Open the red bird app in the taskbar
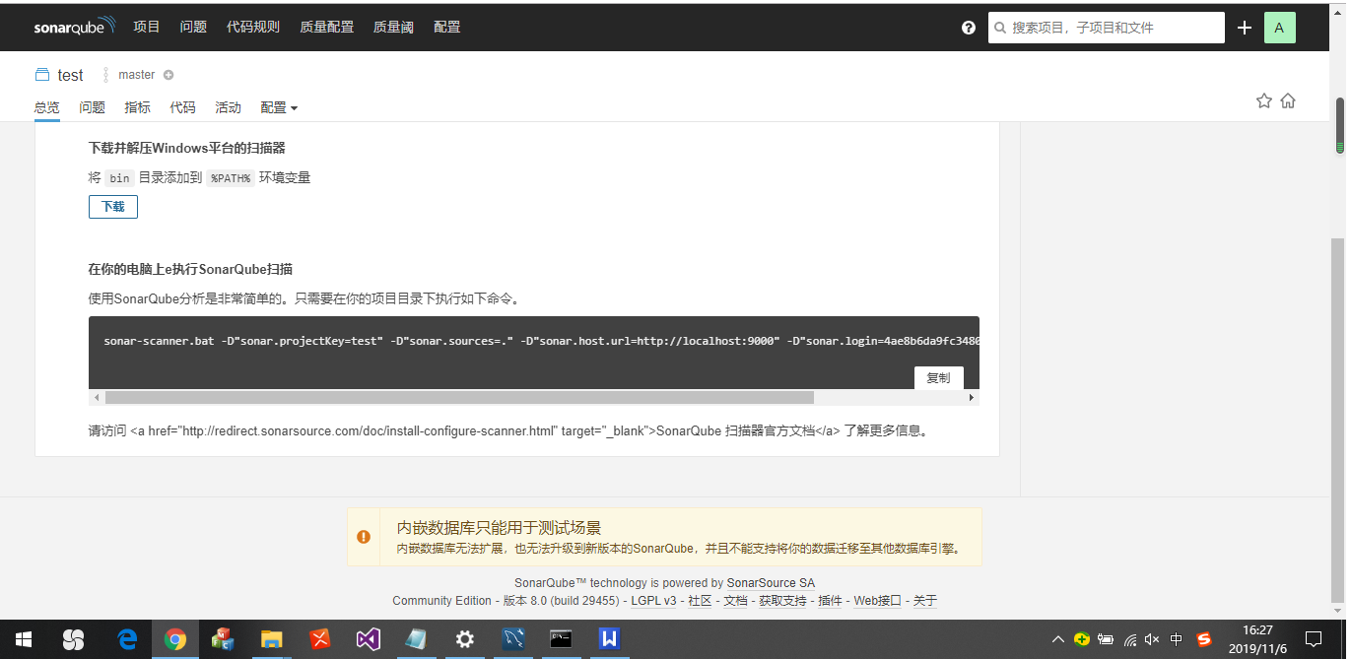The image size is (1351, 659). pyautogui.click(x=320, y=639)
